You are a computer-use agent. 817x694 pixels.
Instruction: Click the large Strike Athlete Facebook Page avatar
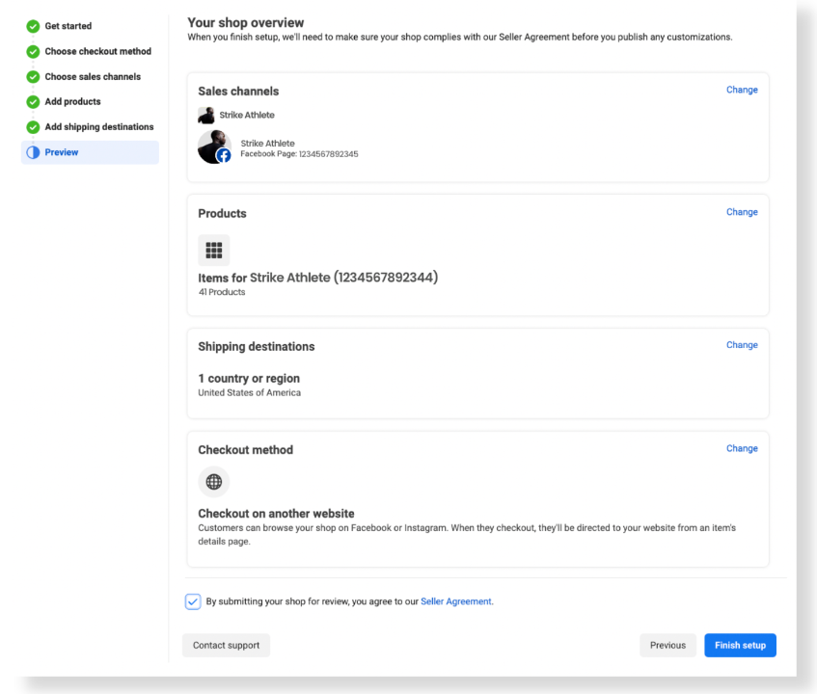(x=214, y=147)
